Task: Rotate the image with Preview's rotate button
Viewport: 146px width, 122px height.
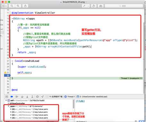Action: pos(94,6)
